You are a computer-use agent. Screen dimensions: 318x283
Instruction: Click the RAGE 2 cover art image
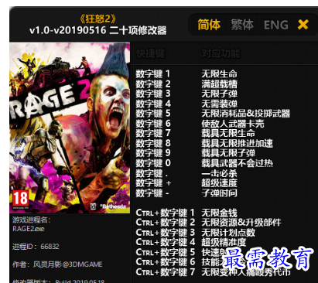(x=70, y=128)
